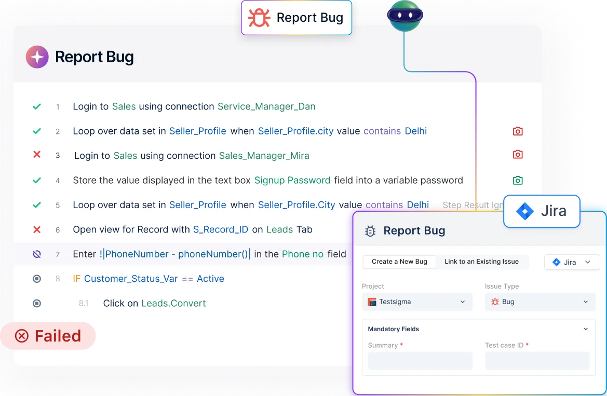This screenshot has height=396, width=607.
Task: Click the not-executed circle icon of step 8.1
Action: click(x=37, y=304)
